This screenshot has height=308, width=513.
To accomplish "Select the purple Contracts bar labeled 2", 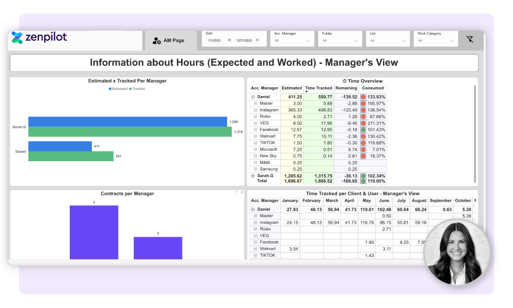I will point(158,248).
